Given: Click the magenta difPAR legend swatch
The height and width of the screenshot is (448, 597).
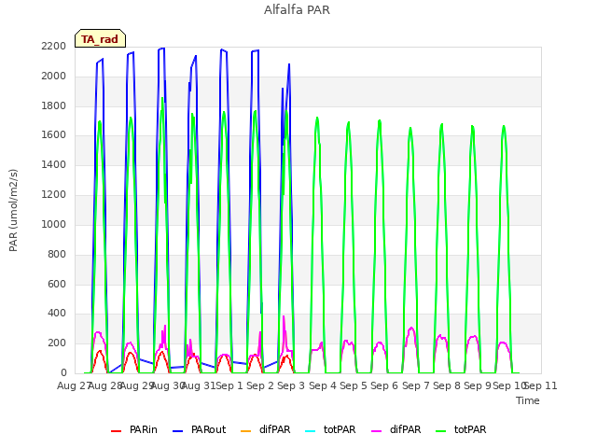Looking at the screenshot, I should coord(376,430).
